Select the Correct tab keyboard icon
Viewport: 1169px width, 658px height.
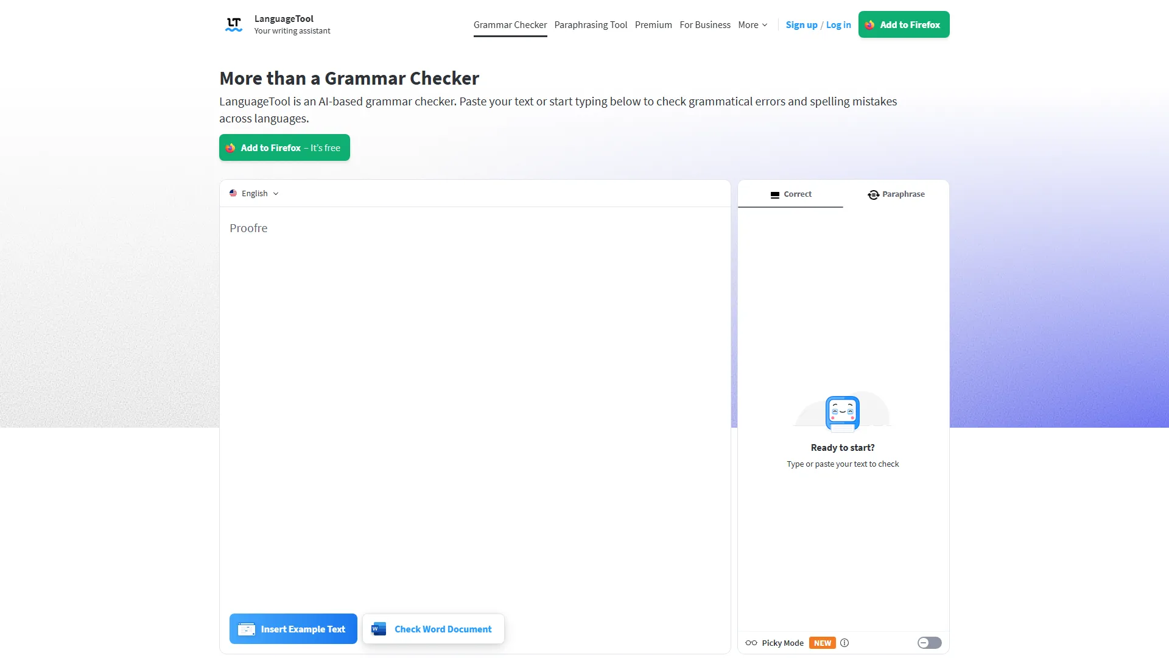(774, 194)
